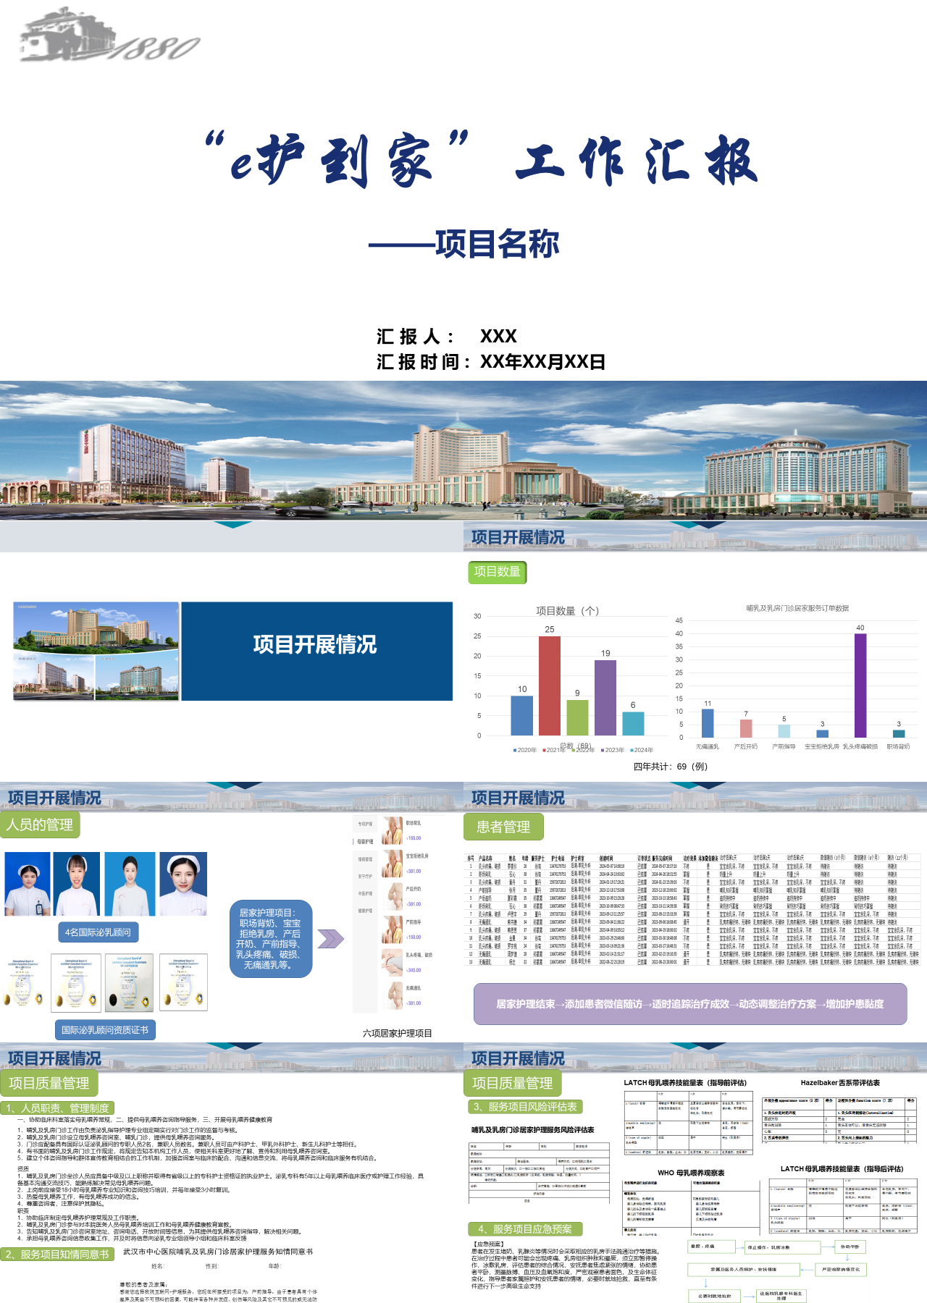Image resolution: width=927 pixels, height=1303 pixels.
Task: Click the text 四年共计: 69（例）
Action: pos(671,766)
